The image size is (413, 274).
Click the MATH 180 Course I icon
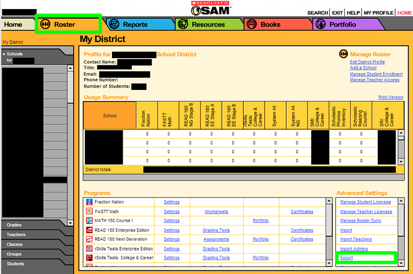[x=89, y=221]
